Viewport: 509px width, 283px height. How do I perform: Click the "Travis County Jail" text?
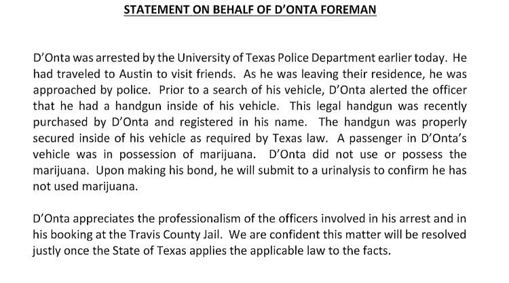point(176,235)
